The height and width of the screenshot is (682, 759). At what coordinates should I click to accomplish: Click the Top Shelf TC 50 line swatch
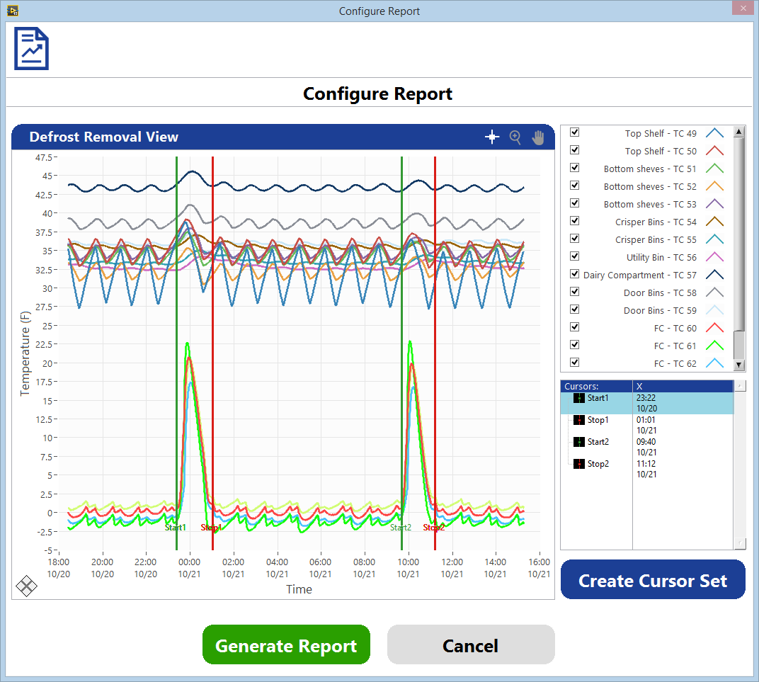tap(714, 151)
